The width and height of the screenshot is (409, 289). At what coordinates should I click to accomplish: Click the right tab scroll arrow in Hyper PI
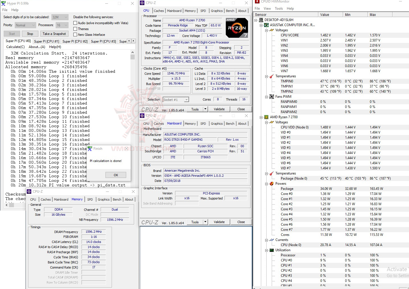134,41
